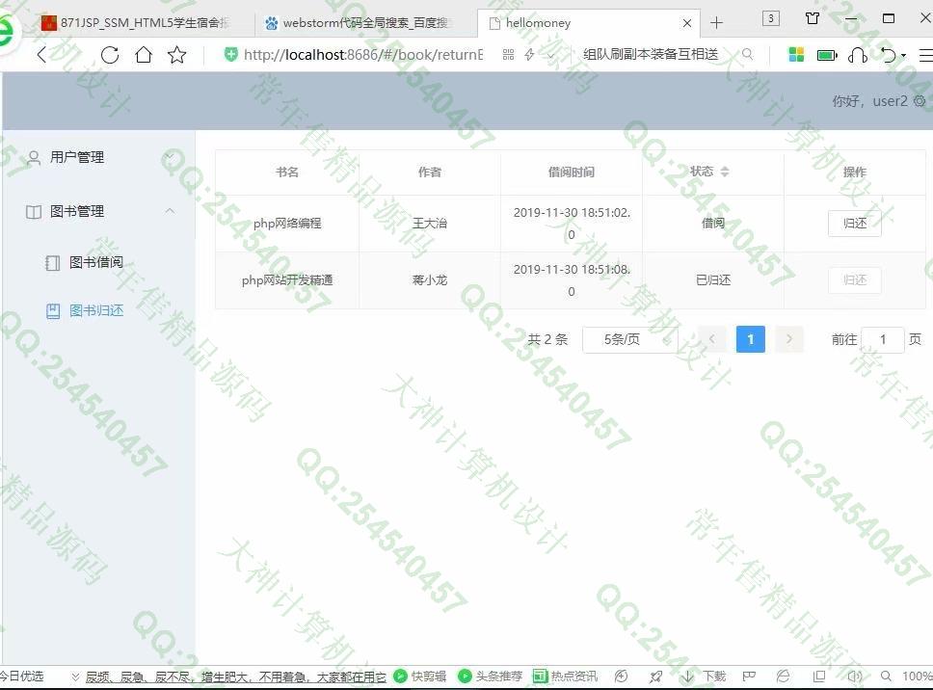Viewport: 933px width, 690px height.
Task: Open the colorful apps grid icon
Action: click(796, 55)
